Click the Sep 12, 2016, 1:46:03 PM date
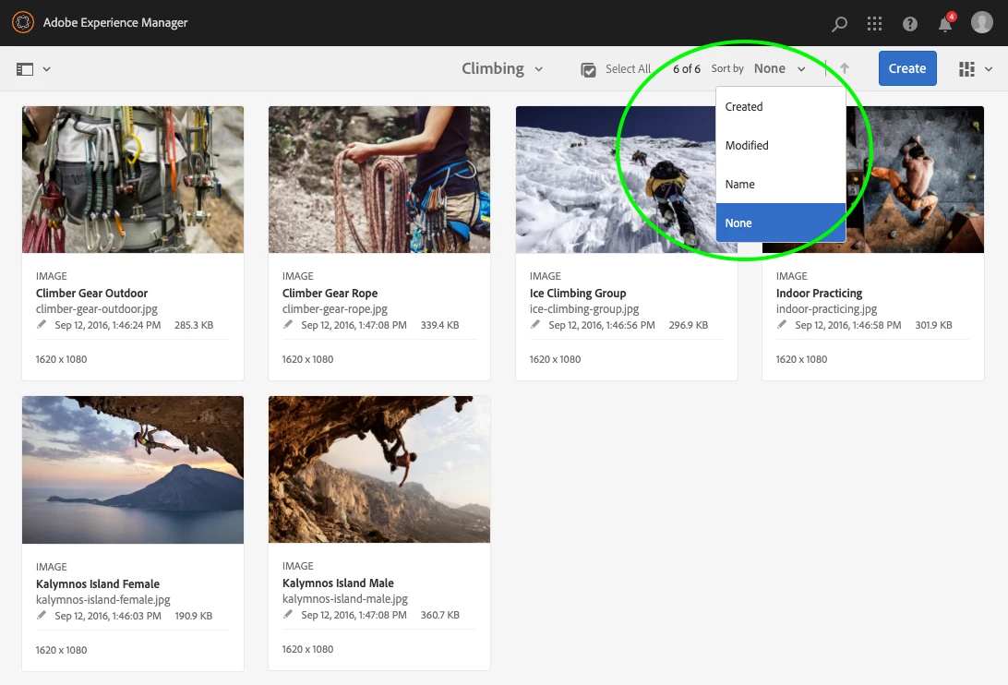Screen dimensions: 1008x685 click(108, 616)
